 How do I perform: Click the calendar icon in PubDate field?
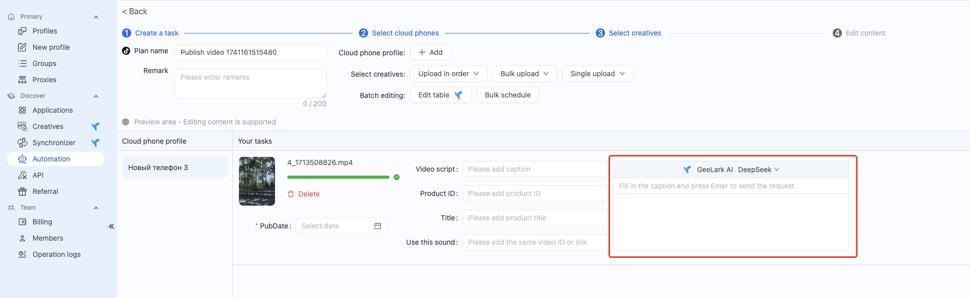[378, 226]
